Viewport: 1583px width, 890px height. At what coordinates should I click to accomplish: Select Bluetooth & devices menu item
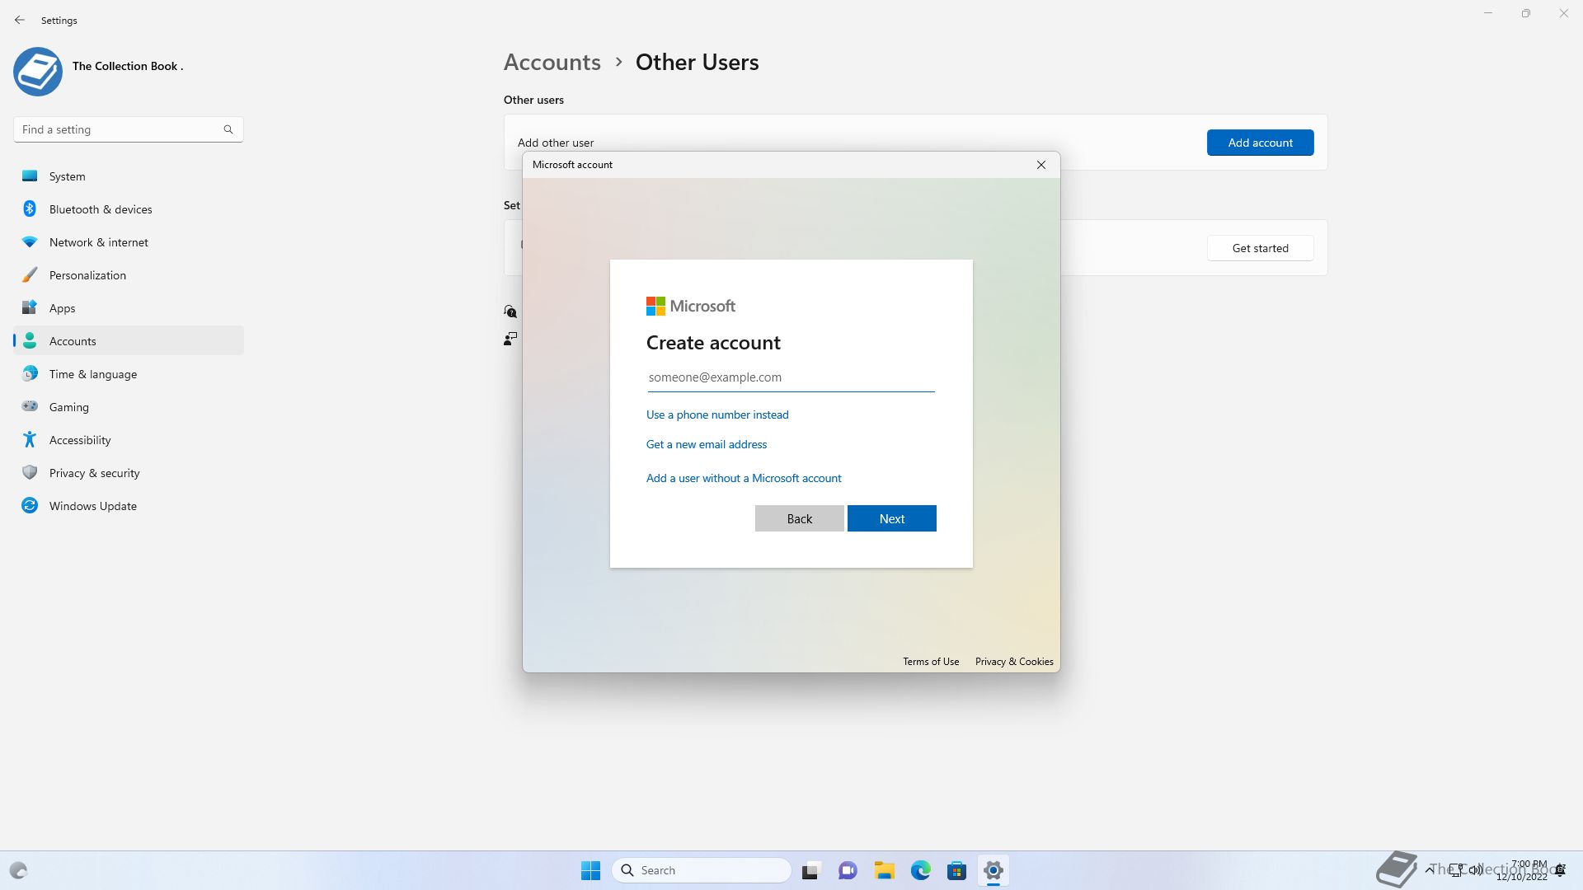tap(129, 209)
